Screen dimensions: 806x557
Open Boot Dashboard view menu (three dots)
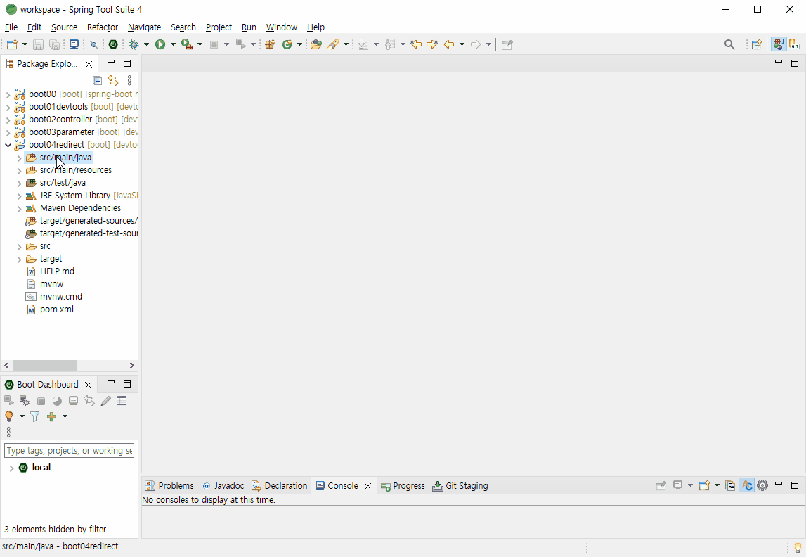(x=8, y=432)
